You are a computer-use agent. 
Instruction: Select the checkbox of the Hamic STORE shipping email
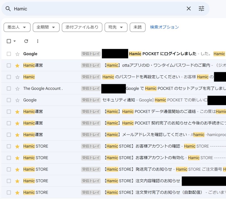point(8,169)
